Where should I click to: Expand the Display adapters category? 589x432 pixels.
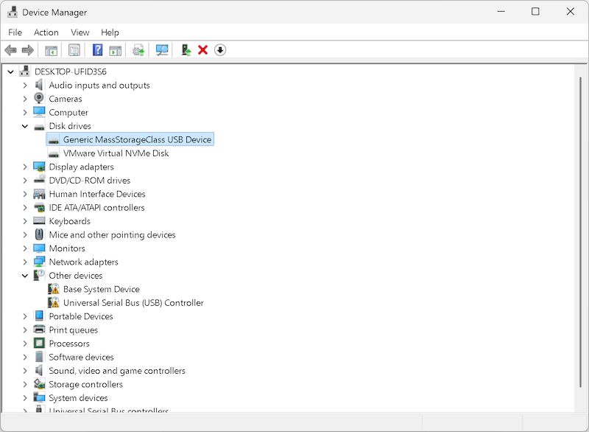pyautogui.click(x=26, y=167)
